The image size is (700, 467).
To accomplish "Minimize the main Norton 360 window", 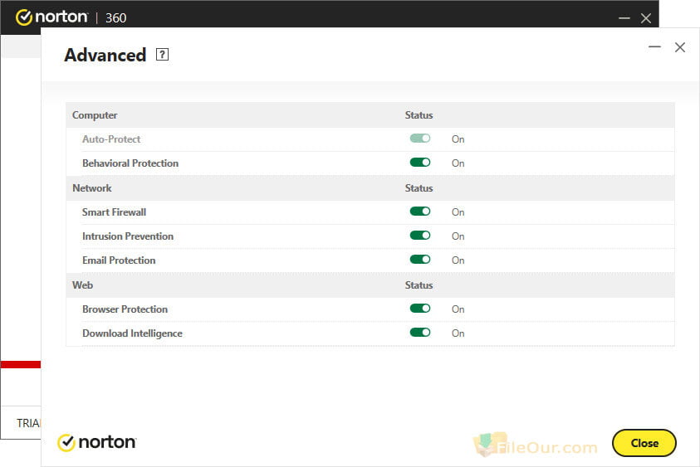I will (x=624, y=17).
